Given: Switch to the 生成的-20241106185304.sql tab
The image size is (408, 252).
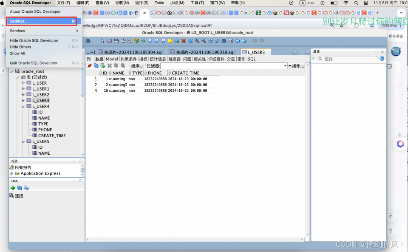Looking at the screenshot, I should (x=133, y=52).
